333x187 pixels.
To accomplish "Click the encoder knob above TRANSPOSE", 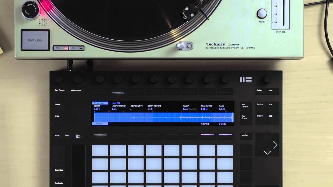I will point(208,80).
